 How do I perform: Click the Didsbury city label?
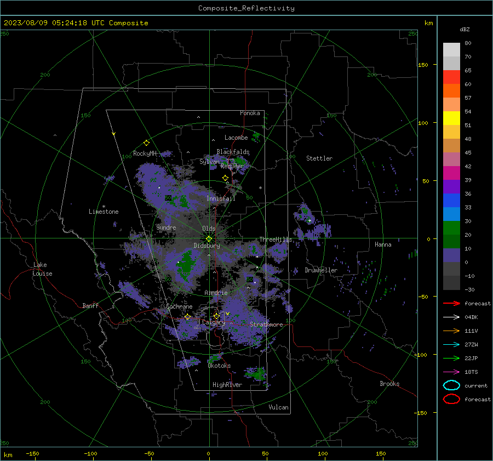(x=207, y=246)
